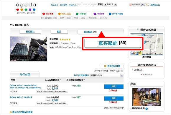Click the VIE Hotel building photo
171x115 pixels.
click(29, 49)
